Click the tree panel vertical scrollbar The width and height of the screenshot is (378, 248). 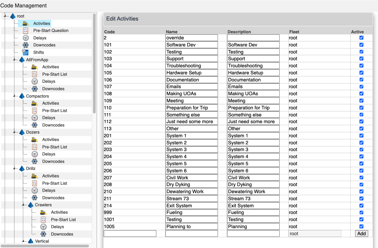(94, 63)
